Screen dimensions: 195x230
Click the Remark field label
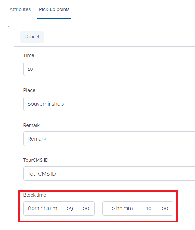[32, 125]
